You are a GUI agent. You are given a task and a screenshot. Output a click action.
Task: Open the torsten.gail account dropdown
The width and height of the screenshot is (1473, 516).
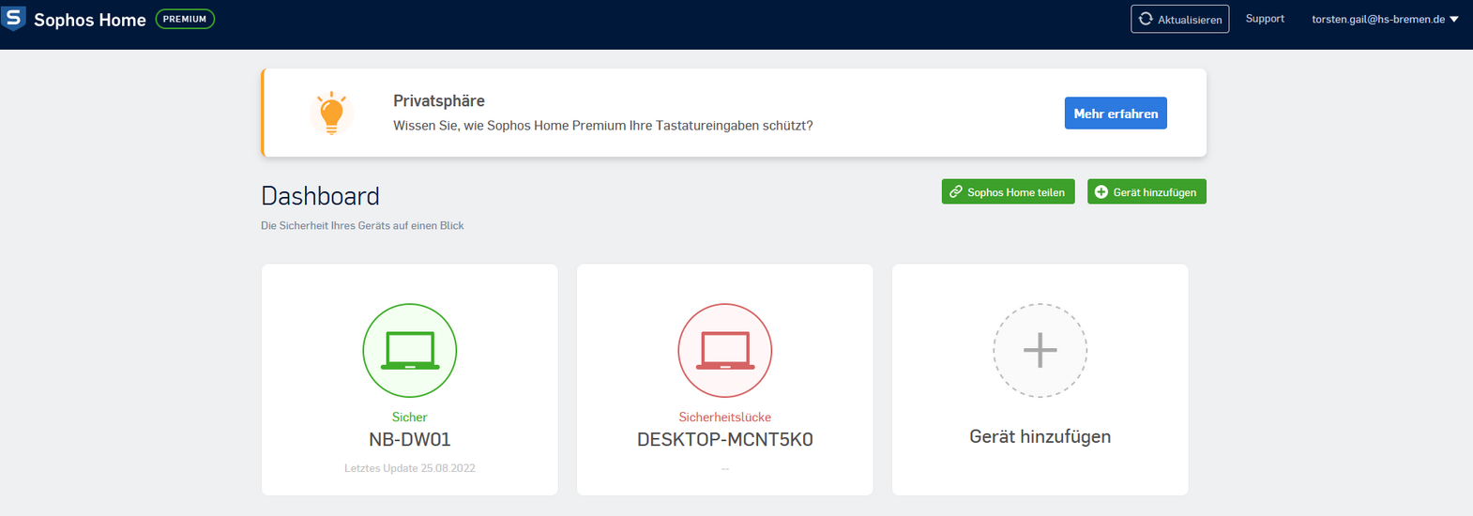point(1385,19)
